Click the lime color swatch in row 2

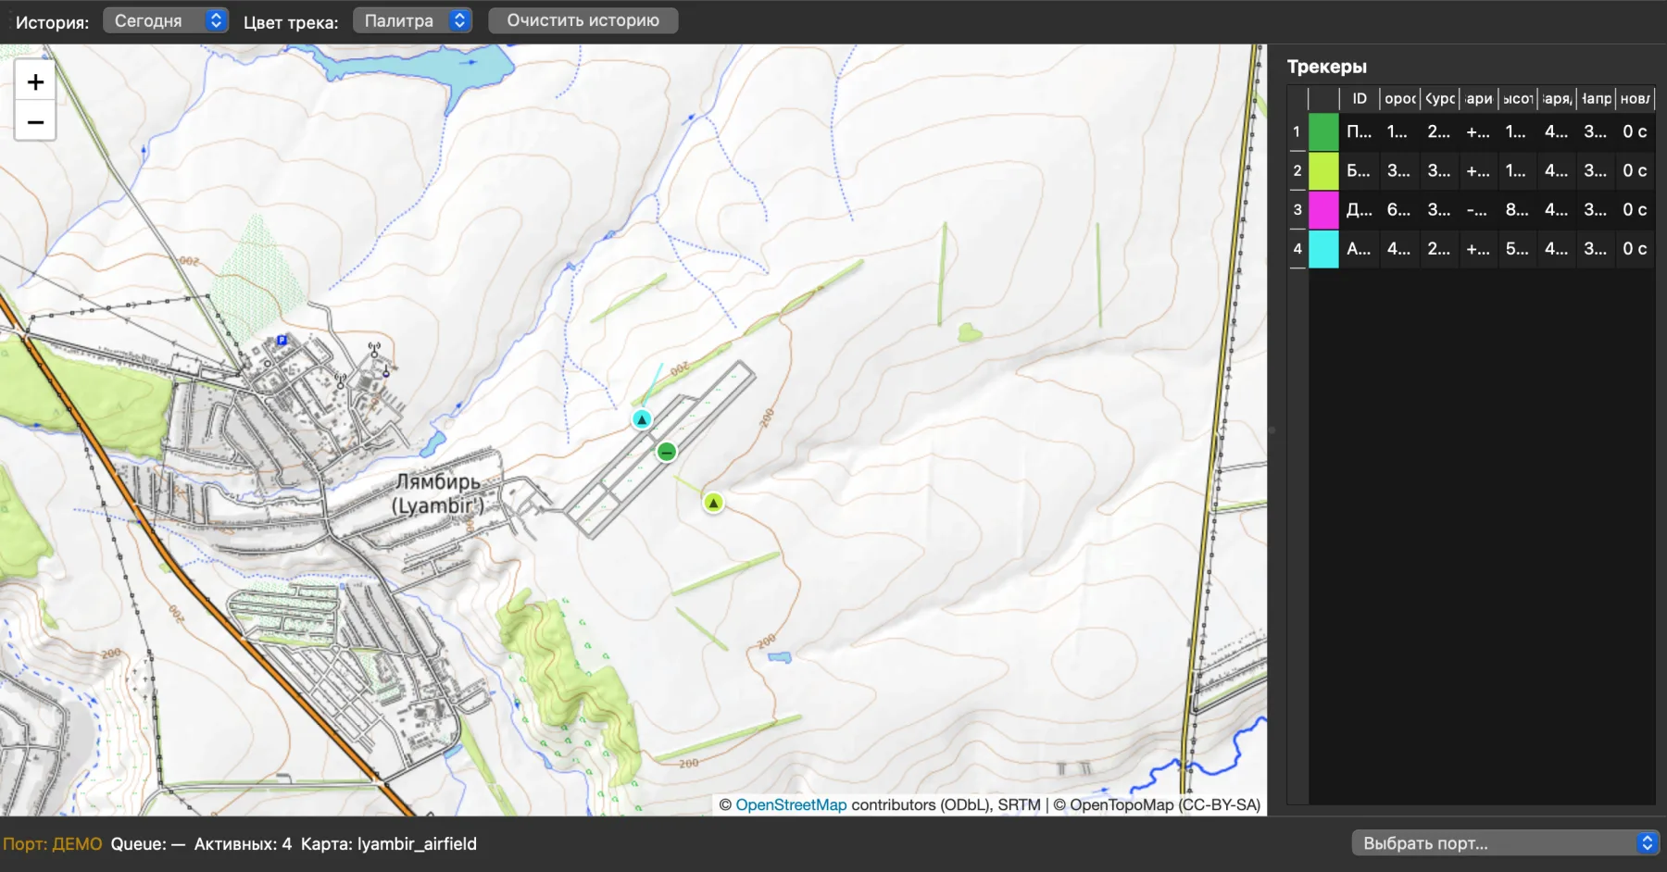1323,170
